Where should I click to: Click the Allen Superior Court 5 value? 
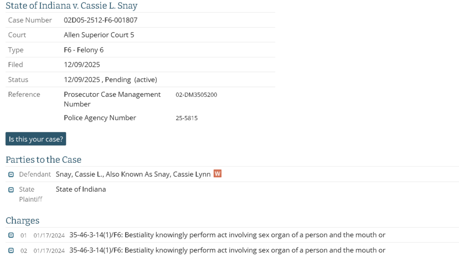click(99, 35)
